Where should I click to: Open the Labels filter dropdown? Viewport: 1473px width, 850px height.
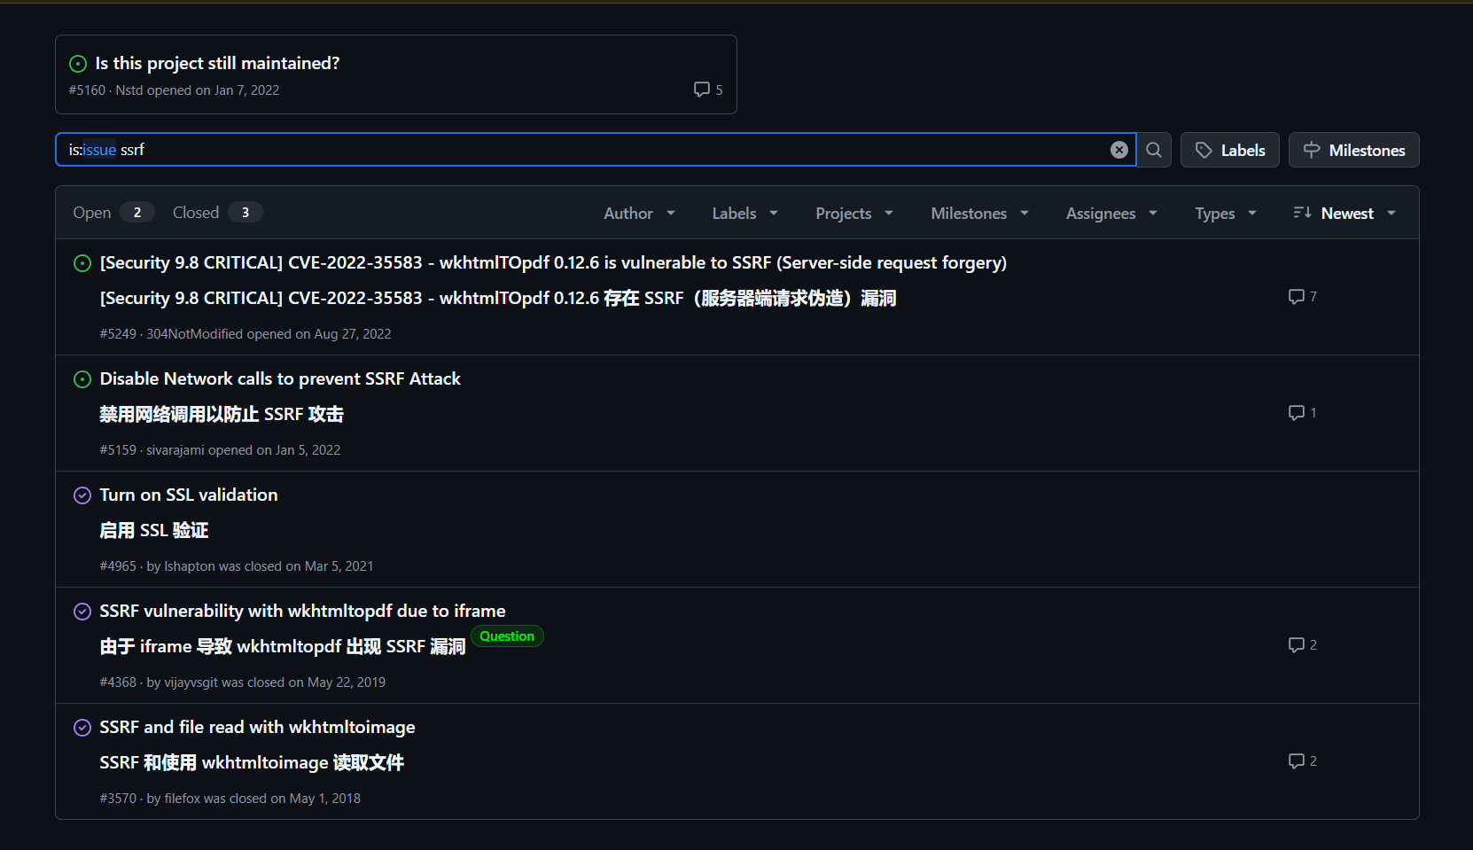pyautogui.click(x=744, y=214)
